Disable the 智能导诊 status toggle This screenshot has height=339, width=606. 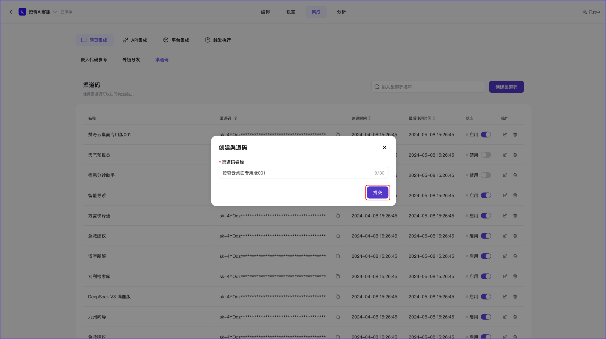point(486,195)
